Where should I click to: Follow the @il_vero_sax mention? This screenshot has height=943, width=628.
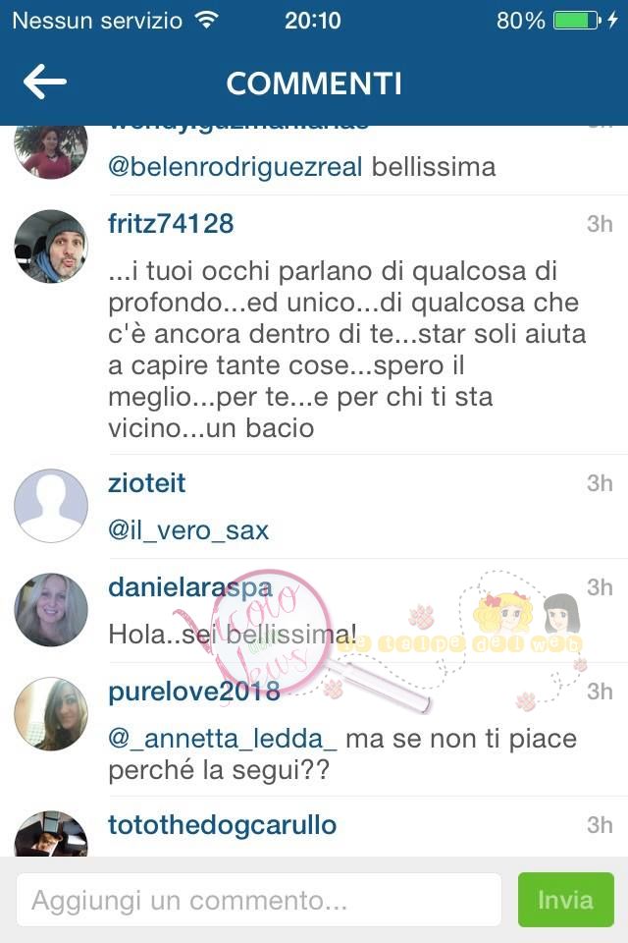pyautogui.click(x=188, y=530)
